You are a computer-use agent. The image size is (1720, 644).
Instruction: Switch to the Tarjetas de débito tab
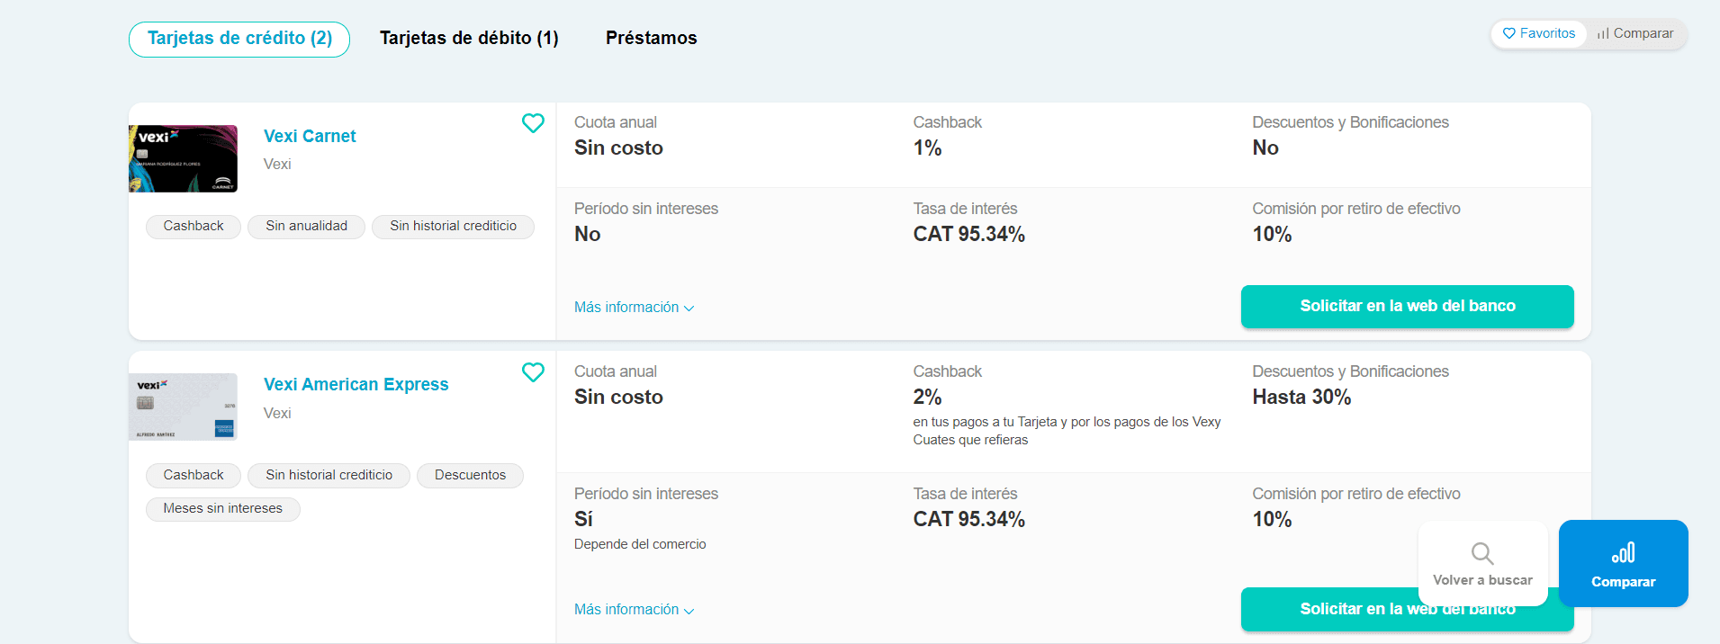469,38
